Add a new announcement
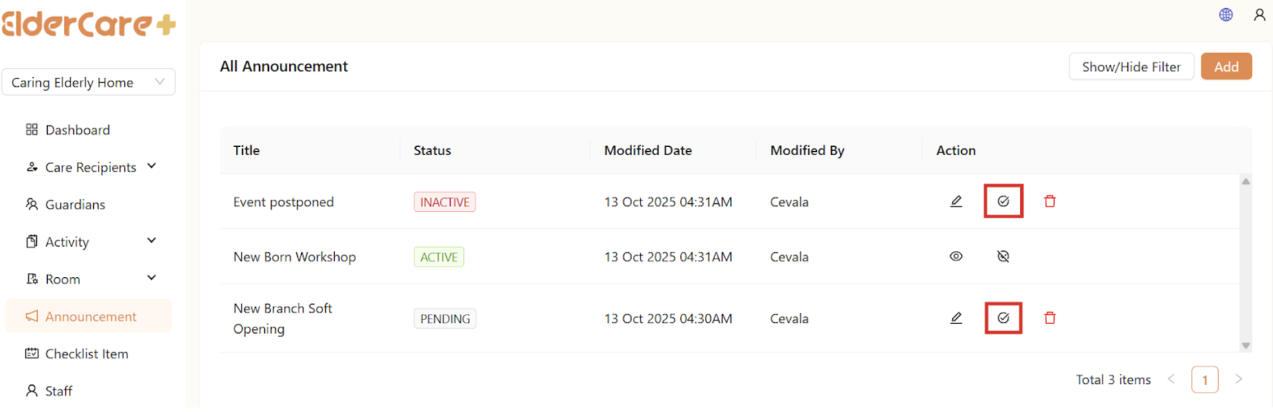The height and width of the screenshot is (412, 1273). [1225, 66]
